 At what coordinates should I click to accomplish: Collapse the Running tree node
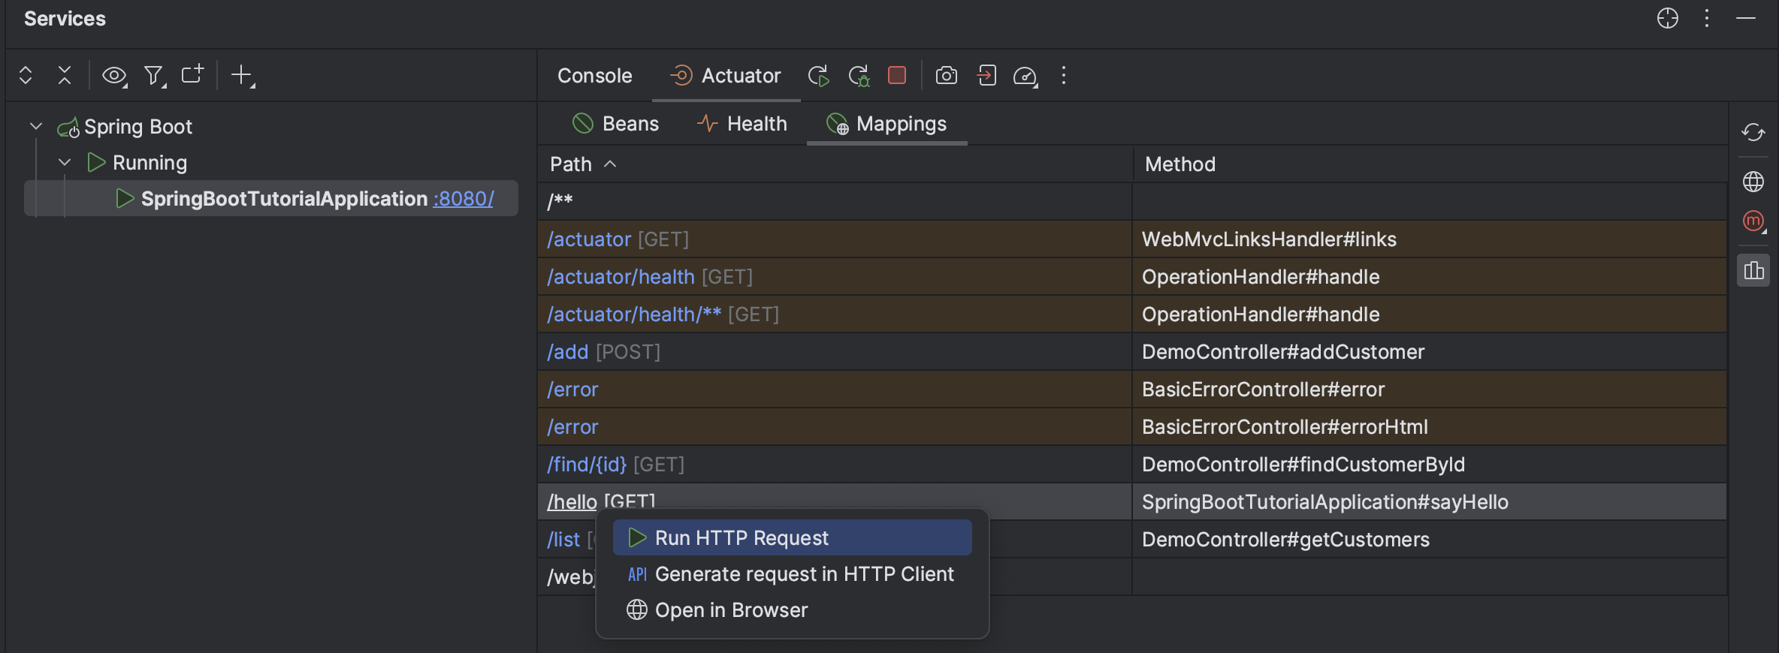[65, 162]
